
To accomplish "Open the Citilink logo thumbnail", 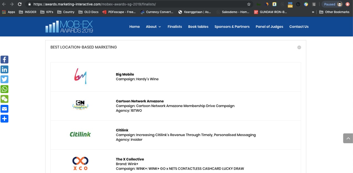I will (x=80, y=135).
